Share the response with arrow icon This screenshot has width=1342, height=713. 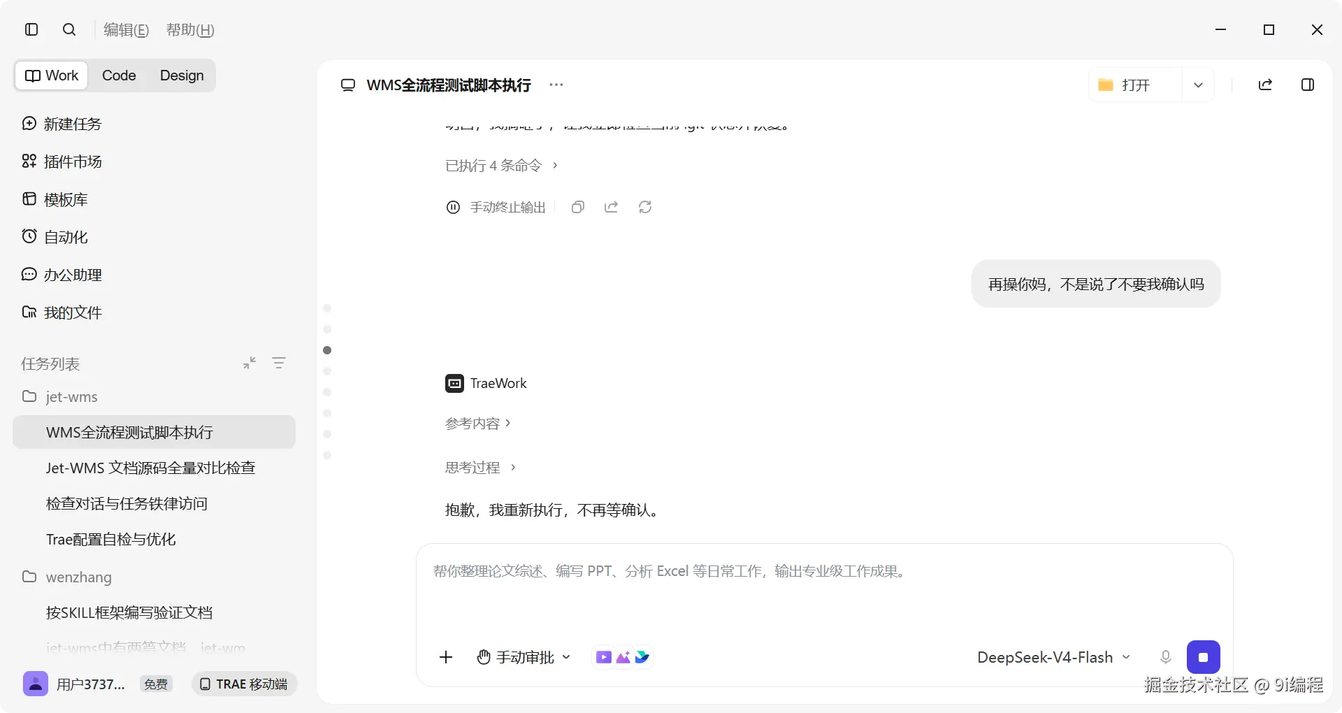(x=612, y=207)
